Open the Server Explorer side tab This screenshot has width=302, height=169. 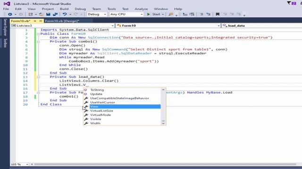click(5, 27)
